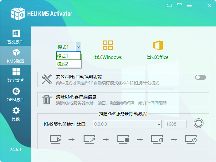Click the trash can icon
This screenshot has height=162, width=216.
[47, 99]
